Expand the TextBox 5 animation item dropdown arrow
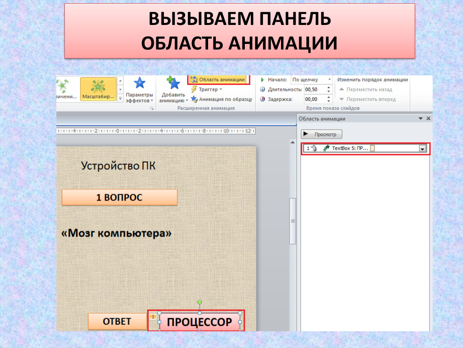463x348 pixels. coord(422,149)
